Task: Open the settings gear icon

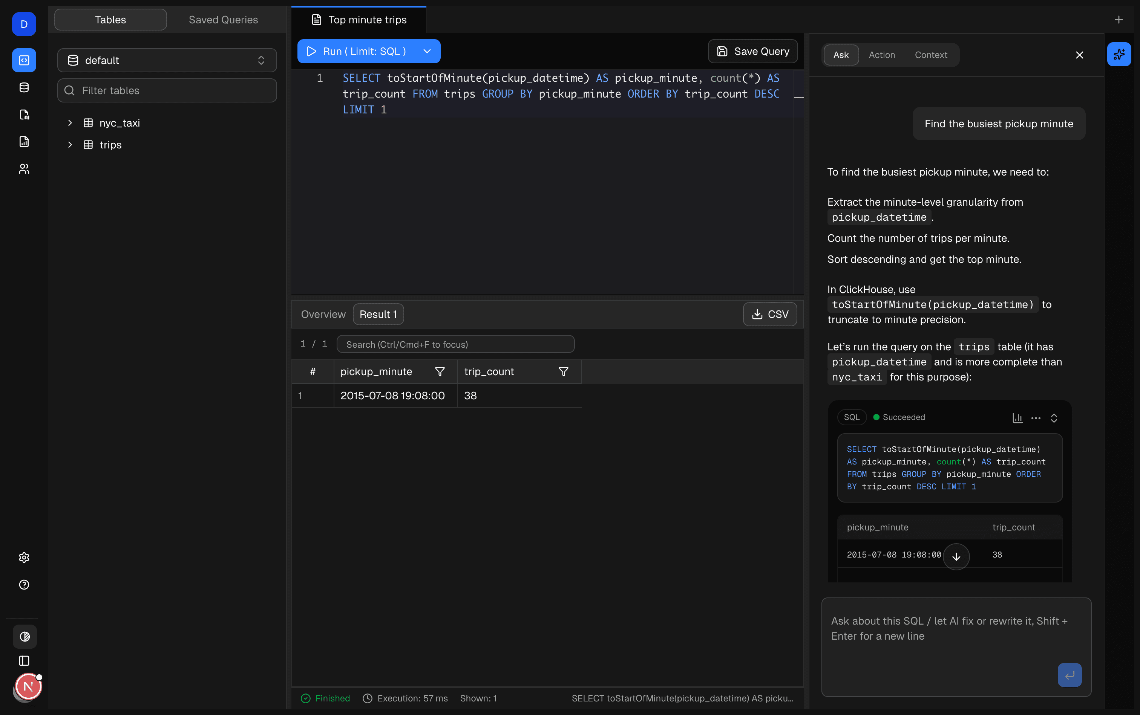Action: pos(24,558)
